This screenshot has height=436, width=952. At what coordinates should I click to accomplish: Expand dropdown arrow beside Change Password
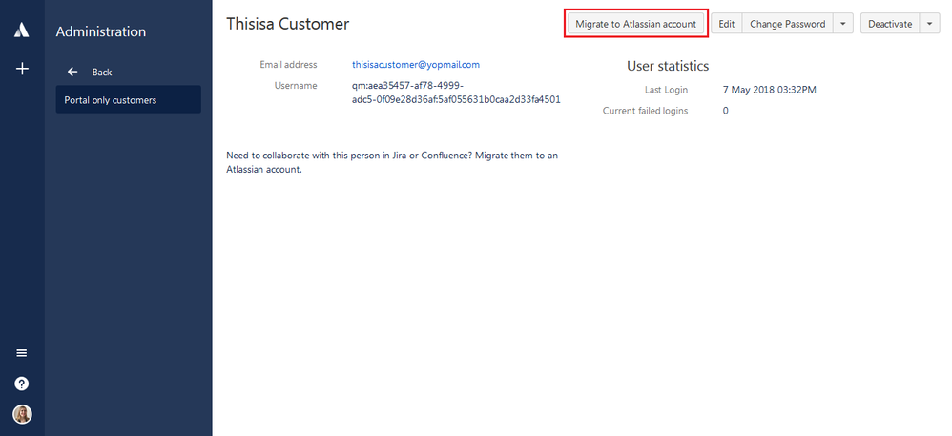[x=842, y=24]
